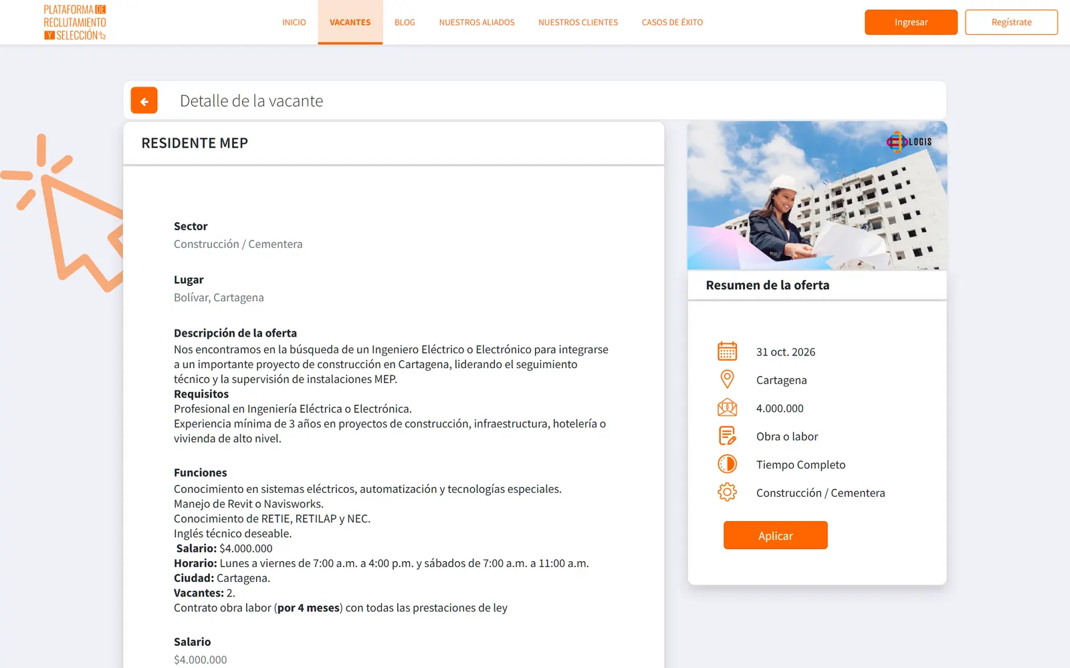The height and width of the screenshot is (668, 1070).
Task: Open NUESTROS ALIADOS page
Action: coord(477,22)
